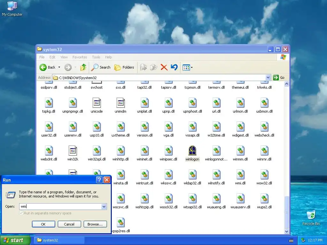This screenshot has width=327, height=245.
Task: Select the wups2.dll icon
Action: (x=264, y=198)
